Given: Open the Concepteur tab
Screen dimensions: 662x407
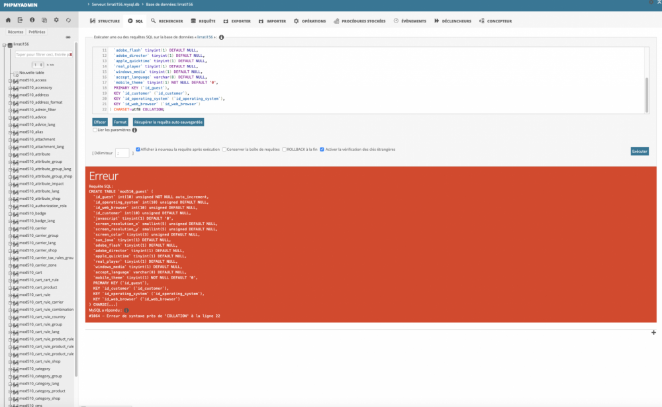Looking at the screenshot, I should click(x=496, y=21).
